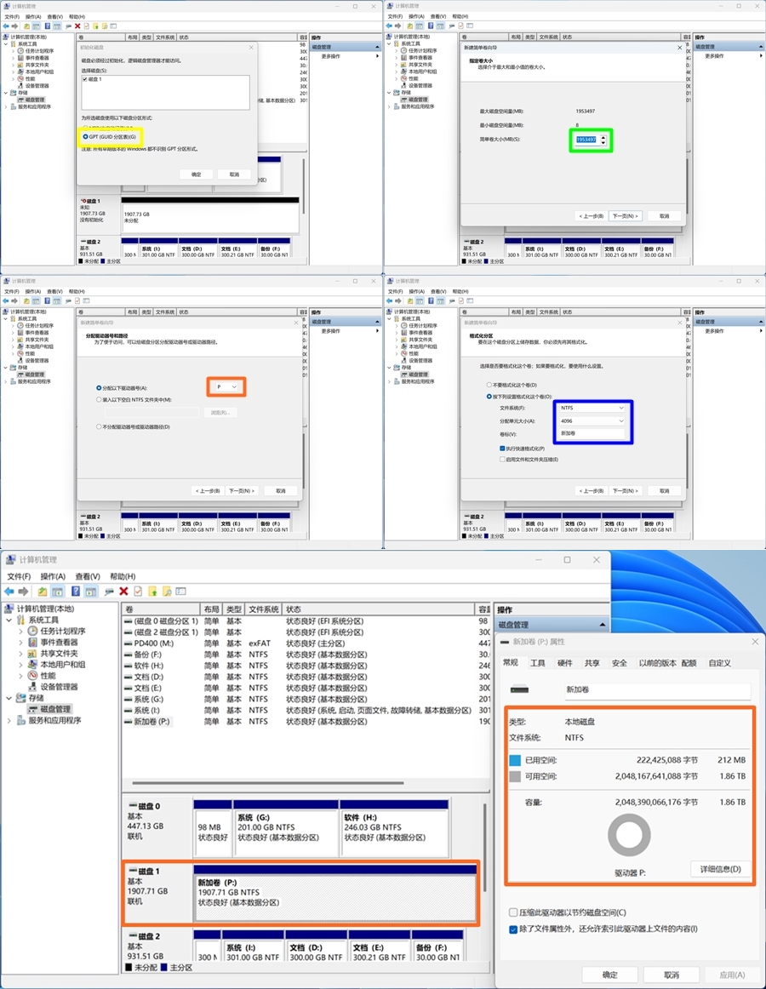Click the properties checkmark icon next to the red X in the large window

click(138, 591)
